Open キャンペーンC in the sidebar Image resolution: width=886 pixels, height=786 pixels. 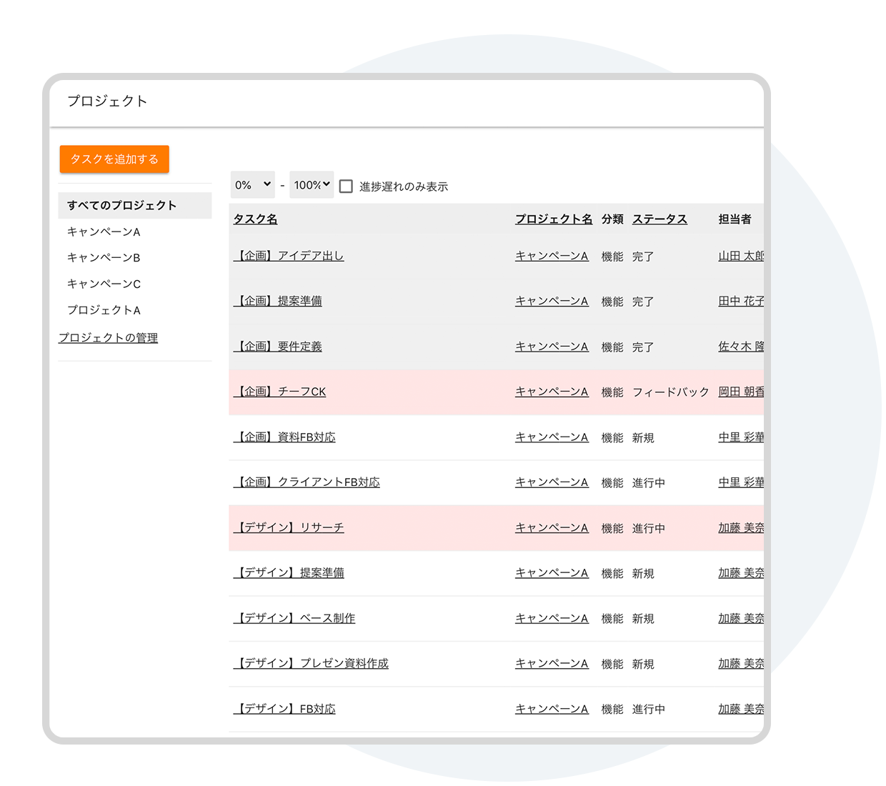coord(104,284)
